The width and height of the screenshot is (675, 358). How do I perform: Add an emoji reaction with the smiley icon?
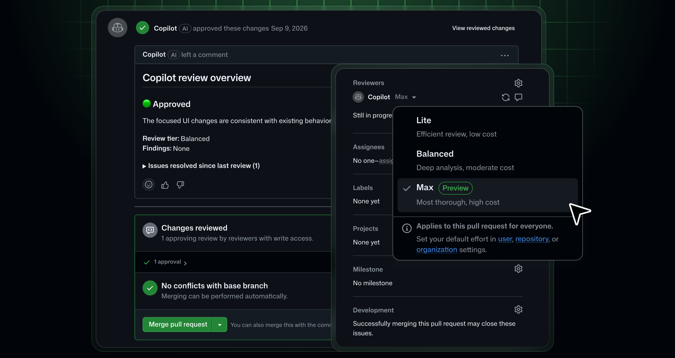pyautogui.click(x=149, y=185)
